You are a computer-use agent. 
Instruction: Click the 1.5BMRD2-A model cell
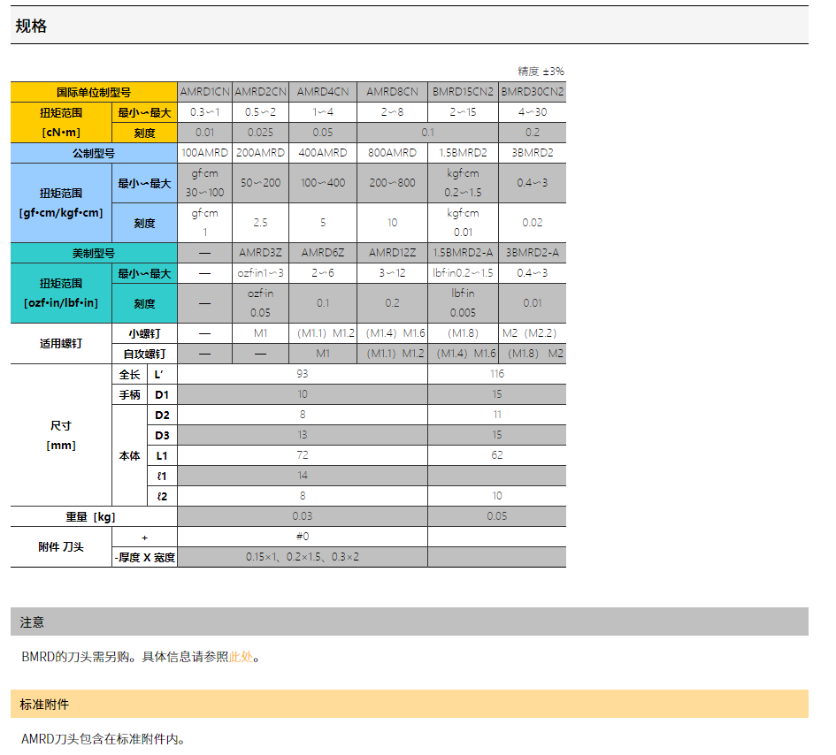463,253
